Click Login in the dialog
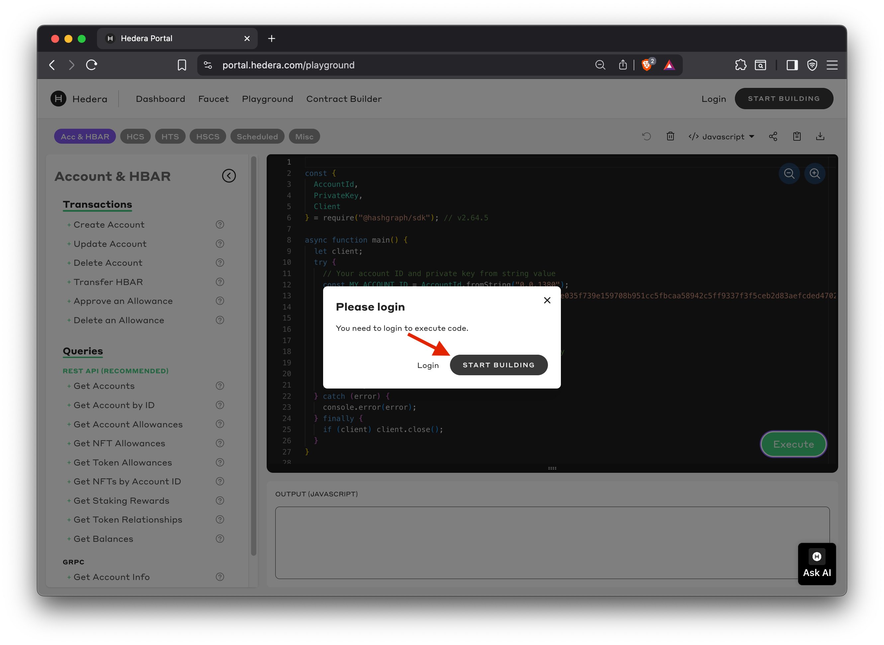 427,365
